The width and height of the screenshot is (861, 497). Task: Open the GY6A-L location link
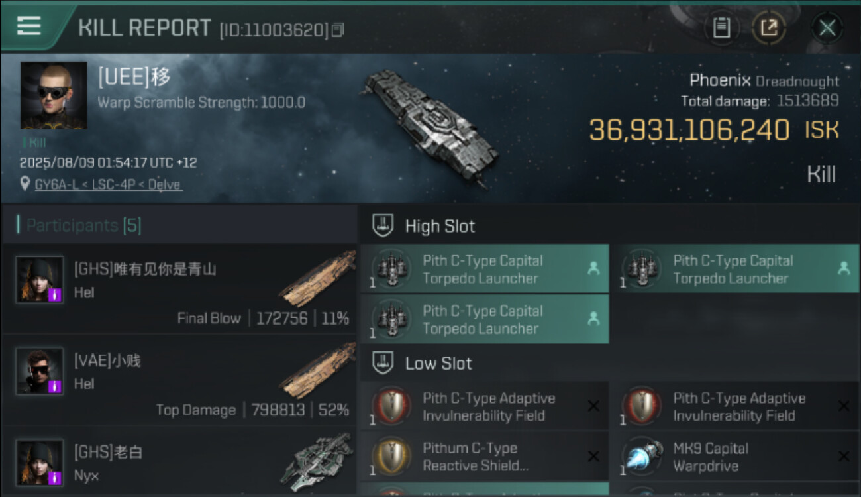109,185
